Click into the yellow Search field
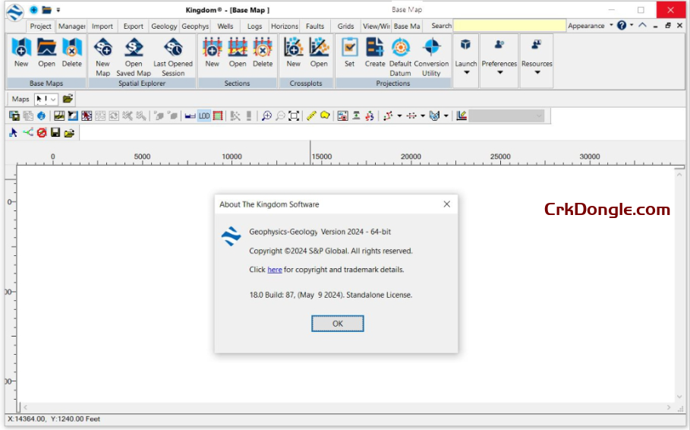The image size is (690, 430). (x=509, y=26)
